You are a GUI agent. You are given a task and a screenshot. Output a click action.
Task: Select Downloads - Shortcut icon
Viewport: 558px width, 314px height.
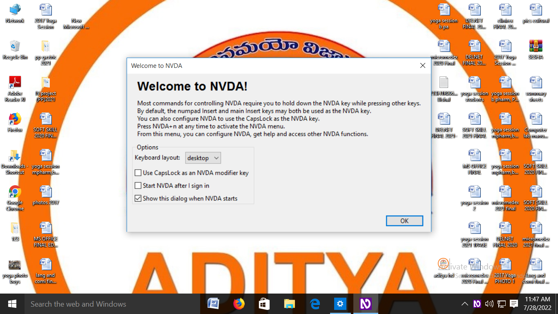(15, 161)
